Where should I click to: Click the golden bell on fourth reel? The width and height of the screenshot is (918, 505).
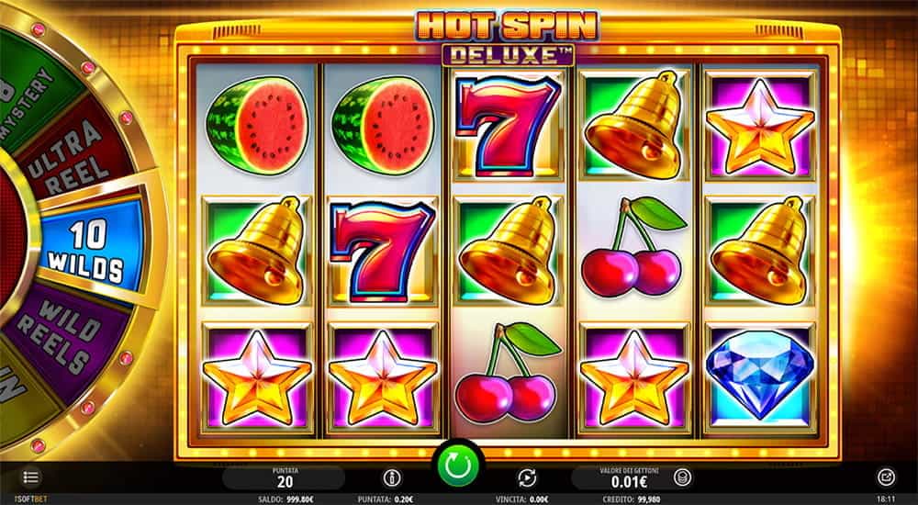point(633,124)
